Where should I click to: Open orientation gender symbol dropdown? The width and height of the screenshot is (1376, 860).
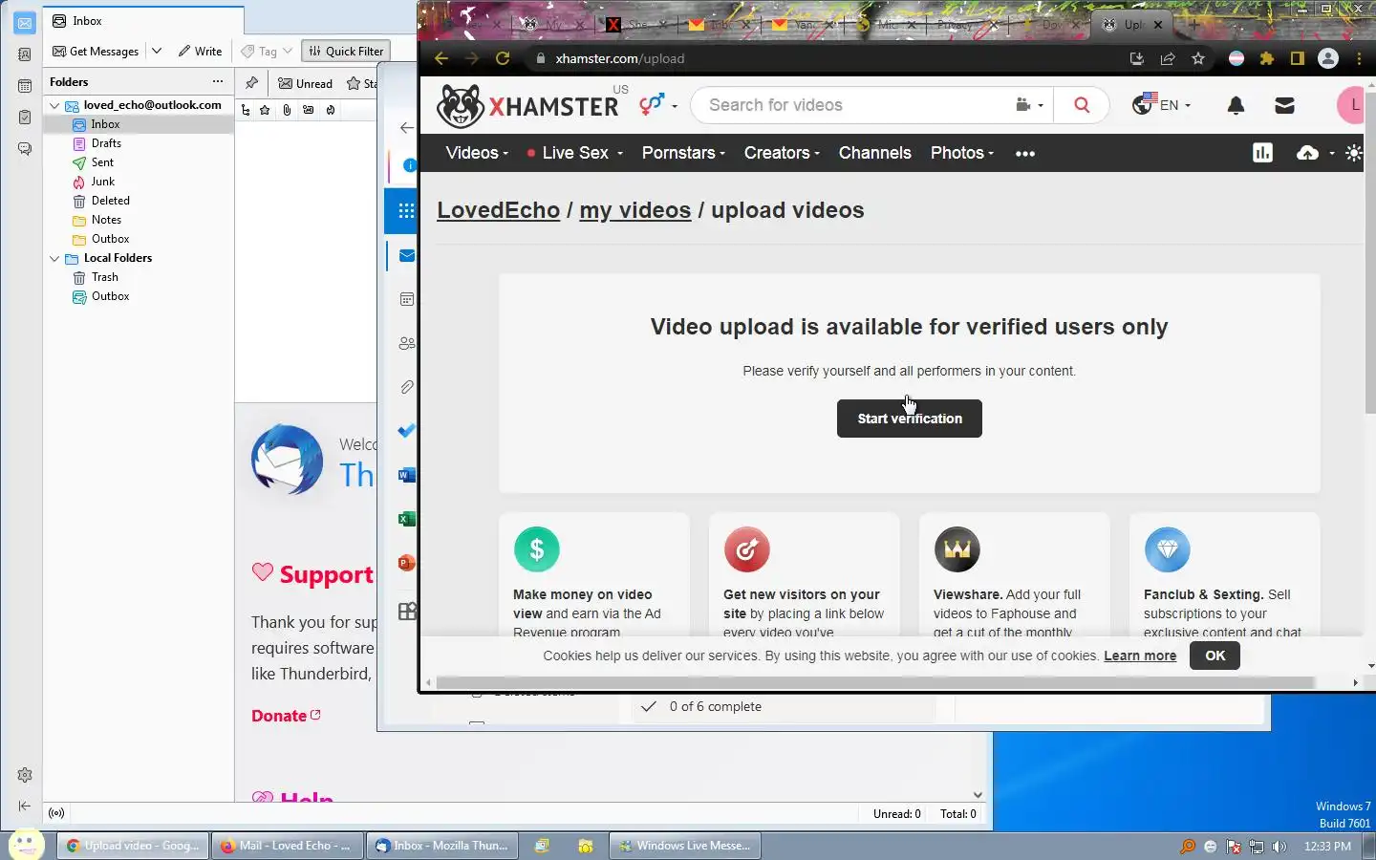point(657,104)
